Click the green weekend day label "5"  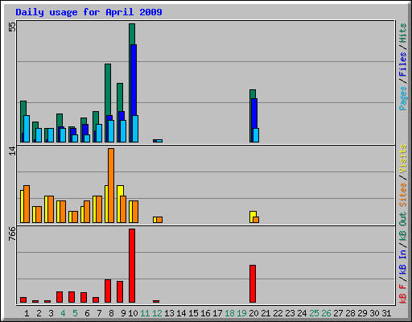click(75, 313)
